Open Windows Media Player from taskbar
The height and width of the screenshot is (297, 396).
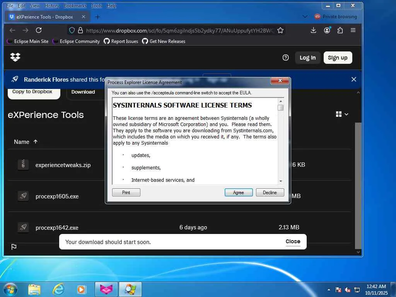click(82, 289)
